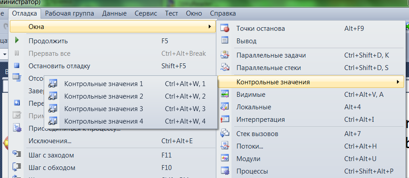Select Модули entry
Viewport: 409px width, 178px height.
coord(311,159)
